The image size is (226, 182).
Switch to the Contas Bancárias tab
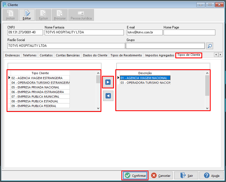pyautogui.click(x=68, y=55)
